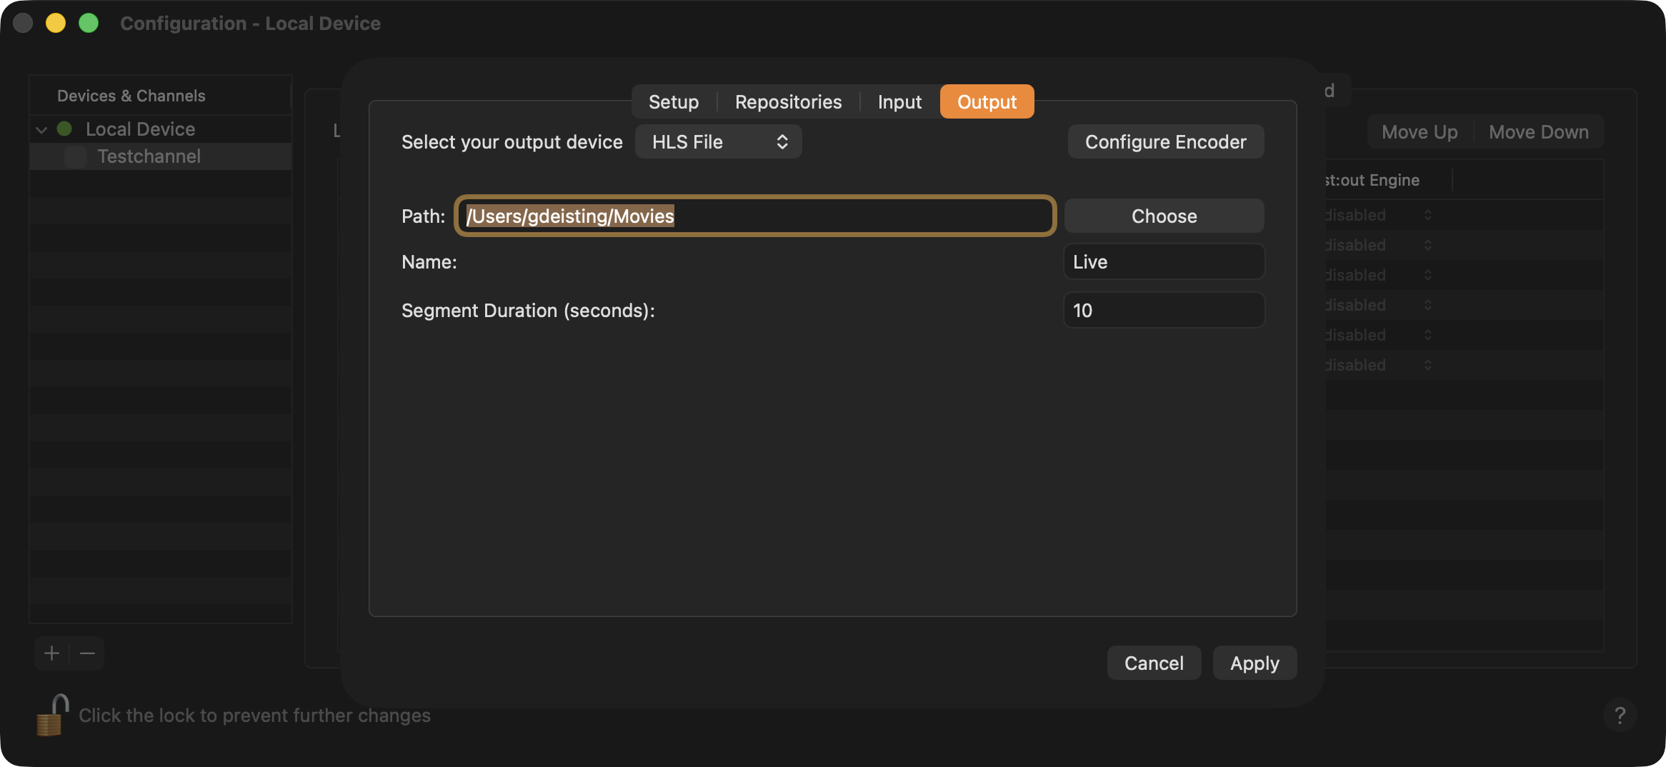The image size is (1666, 767).
Task: Open the fourth disabled engine dropdown
Action: 1379,305
